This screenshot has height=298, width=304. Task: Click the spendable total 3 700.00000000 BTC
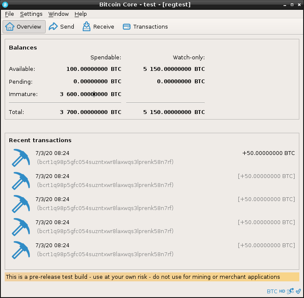pyautogui.click(x=90, y=112)
